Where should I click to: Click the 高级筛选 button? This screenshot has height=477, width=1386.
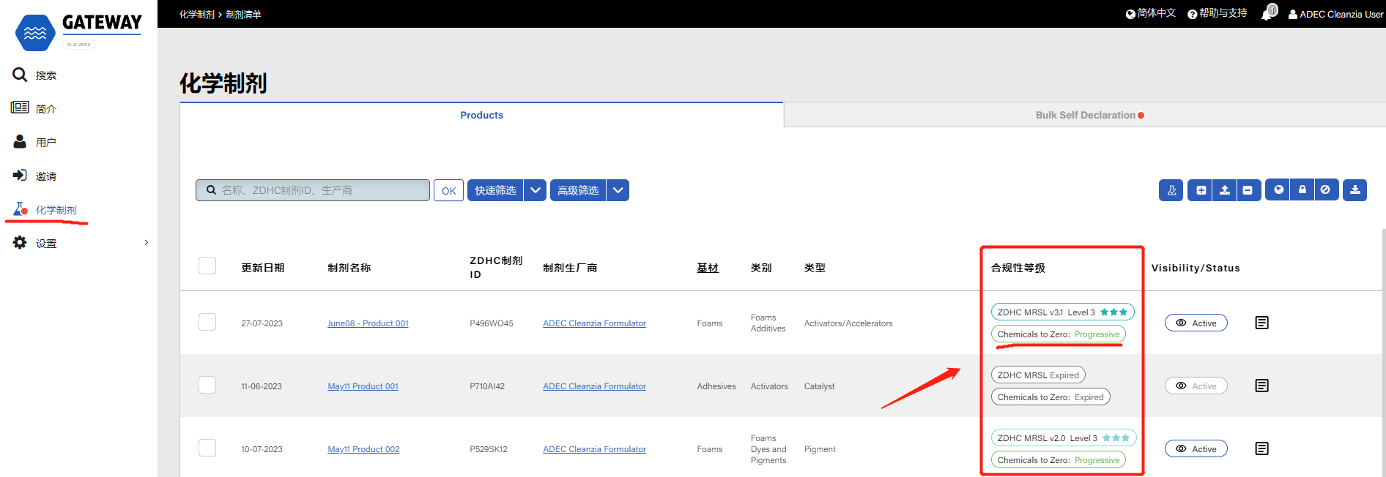[578, 190]
